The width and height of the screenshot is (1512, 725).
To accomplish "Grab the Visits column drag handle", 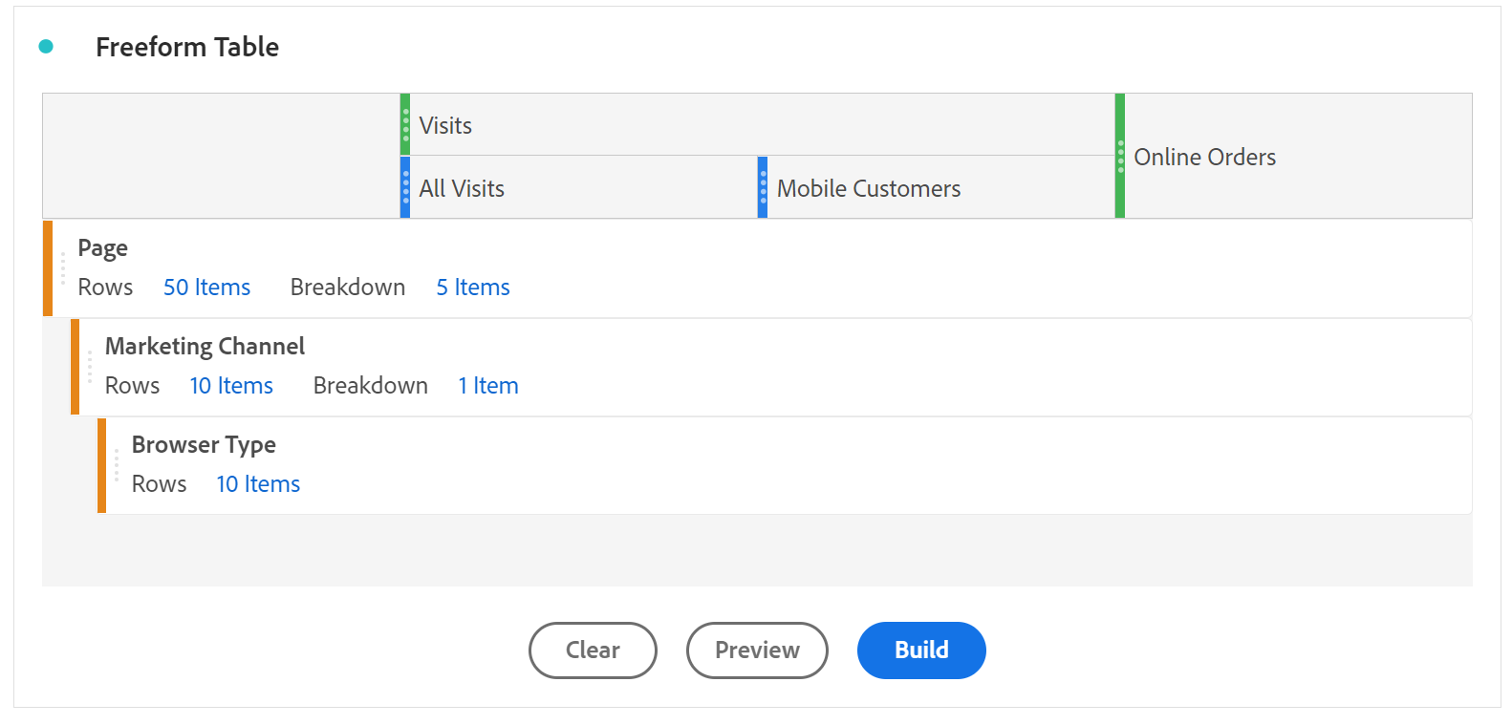I will pyautogui.click(x=405, y=124).
